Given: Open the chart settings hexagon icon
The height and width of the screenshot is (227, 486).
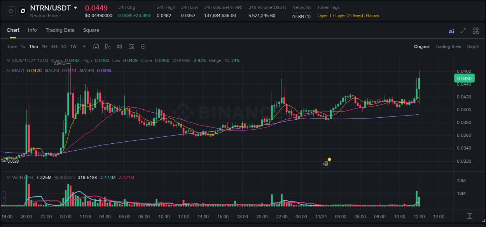Looking at the screenshot, I should click(x=143, y=46).
